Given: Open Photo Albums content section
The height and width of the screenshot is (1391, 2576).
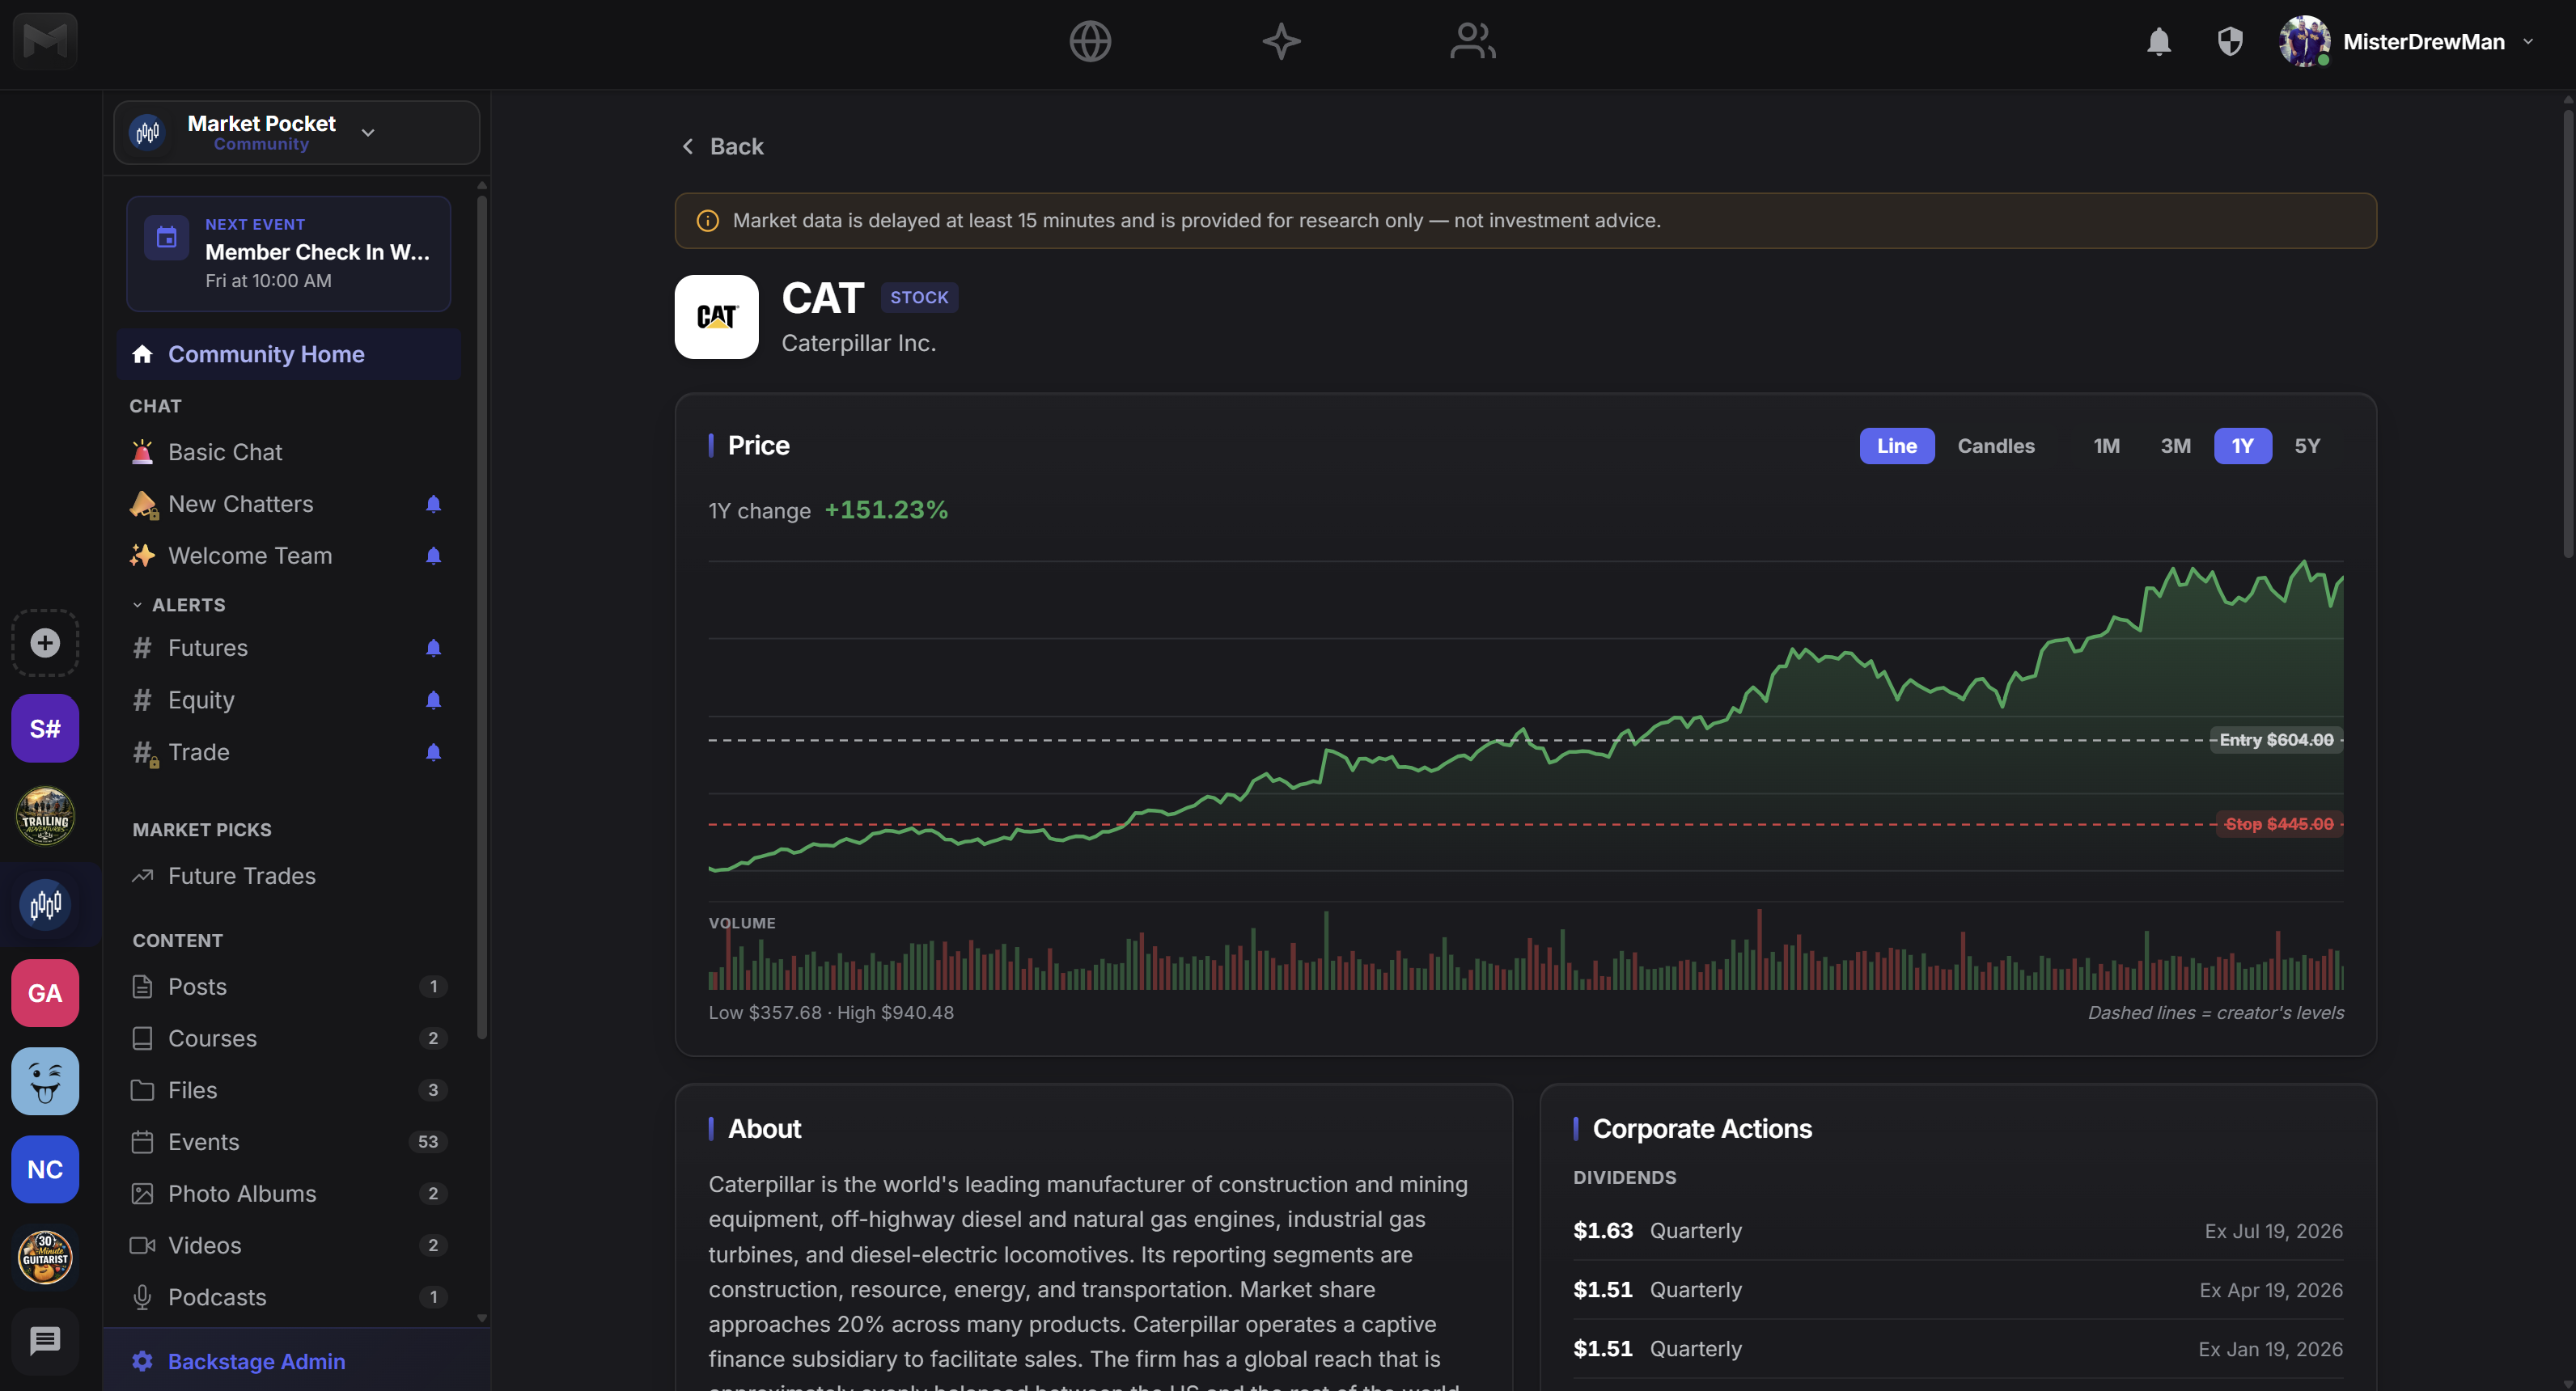Looking at the screenshot, I should click(x=288, y=1193).
